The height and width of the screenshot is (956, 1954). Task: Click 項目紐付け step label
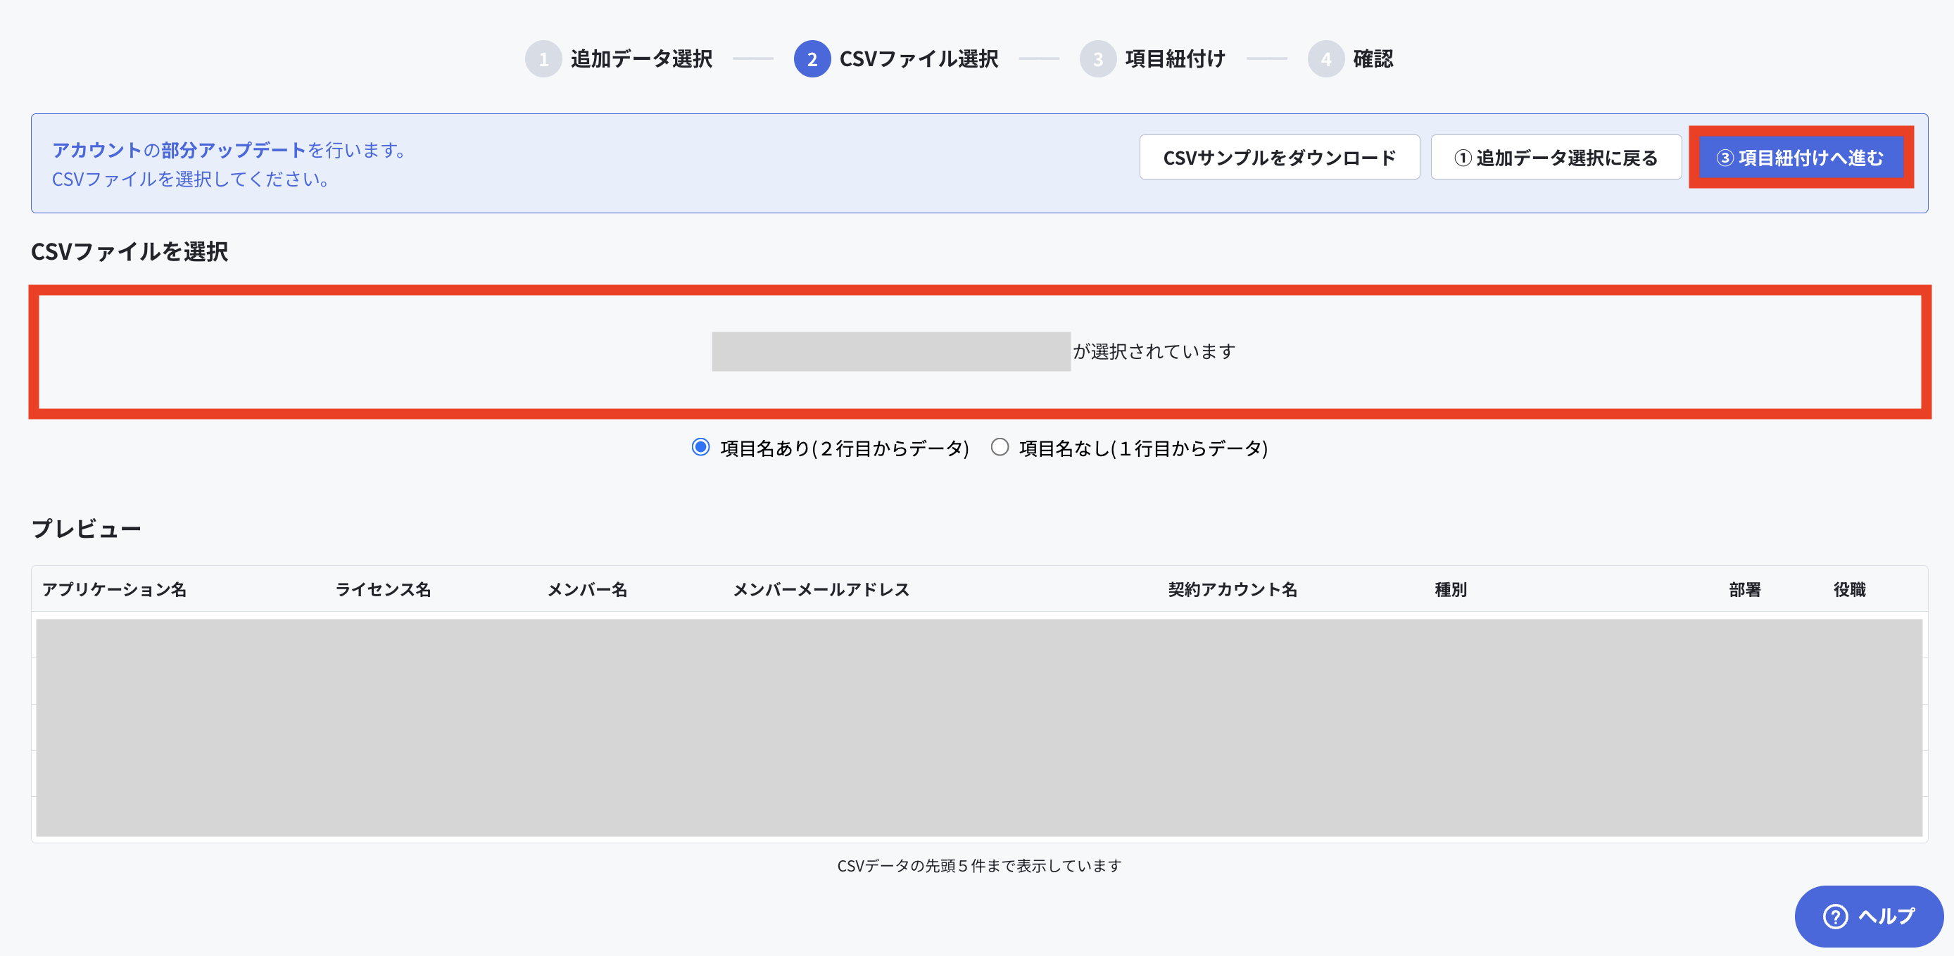pyautogui.click(x=1175, y=59)
